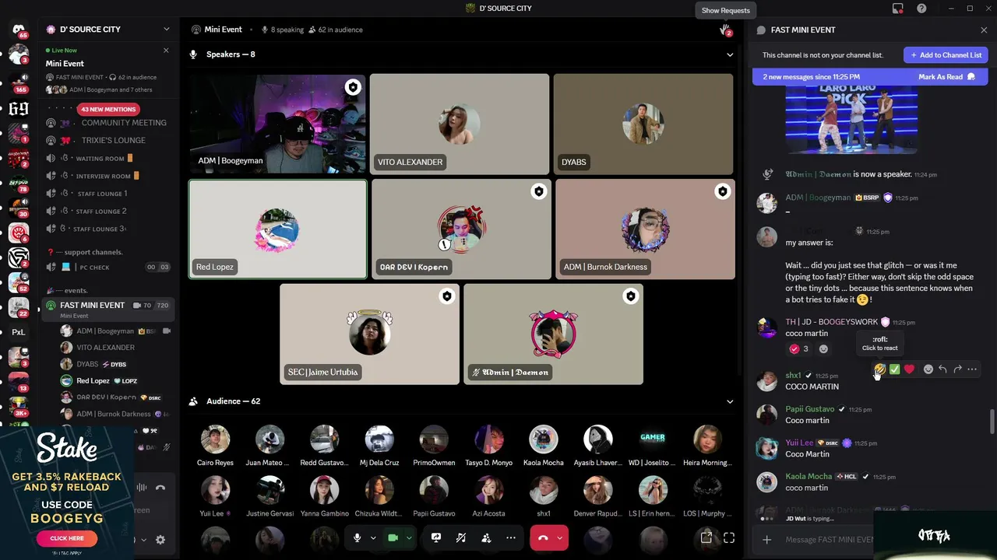
Task: React with the red heart emoji
Action: pos(909,369)
